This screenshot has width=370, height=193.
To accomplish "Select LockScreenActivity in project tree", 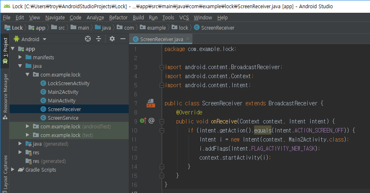I will 68,83.
